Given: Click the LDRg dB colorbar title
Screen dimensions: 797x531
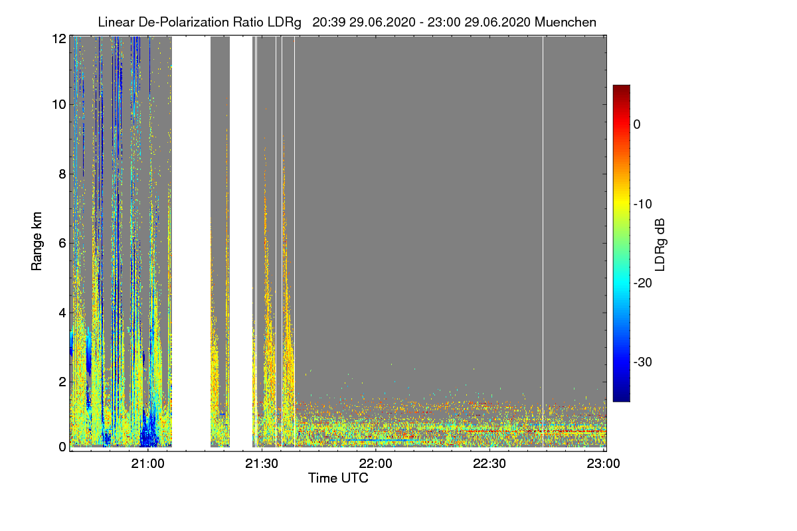Looking at the screenshot, I should pos(660,244).
